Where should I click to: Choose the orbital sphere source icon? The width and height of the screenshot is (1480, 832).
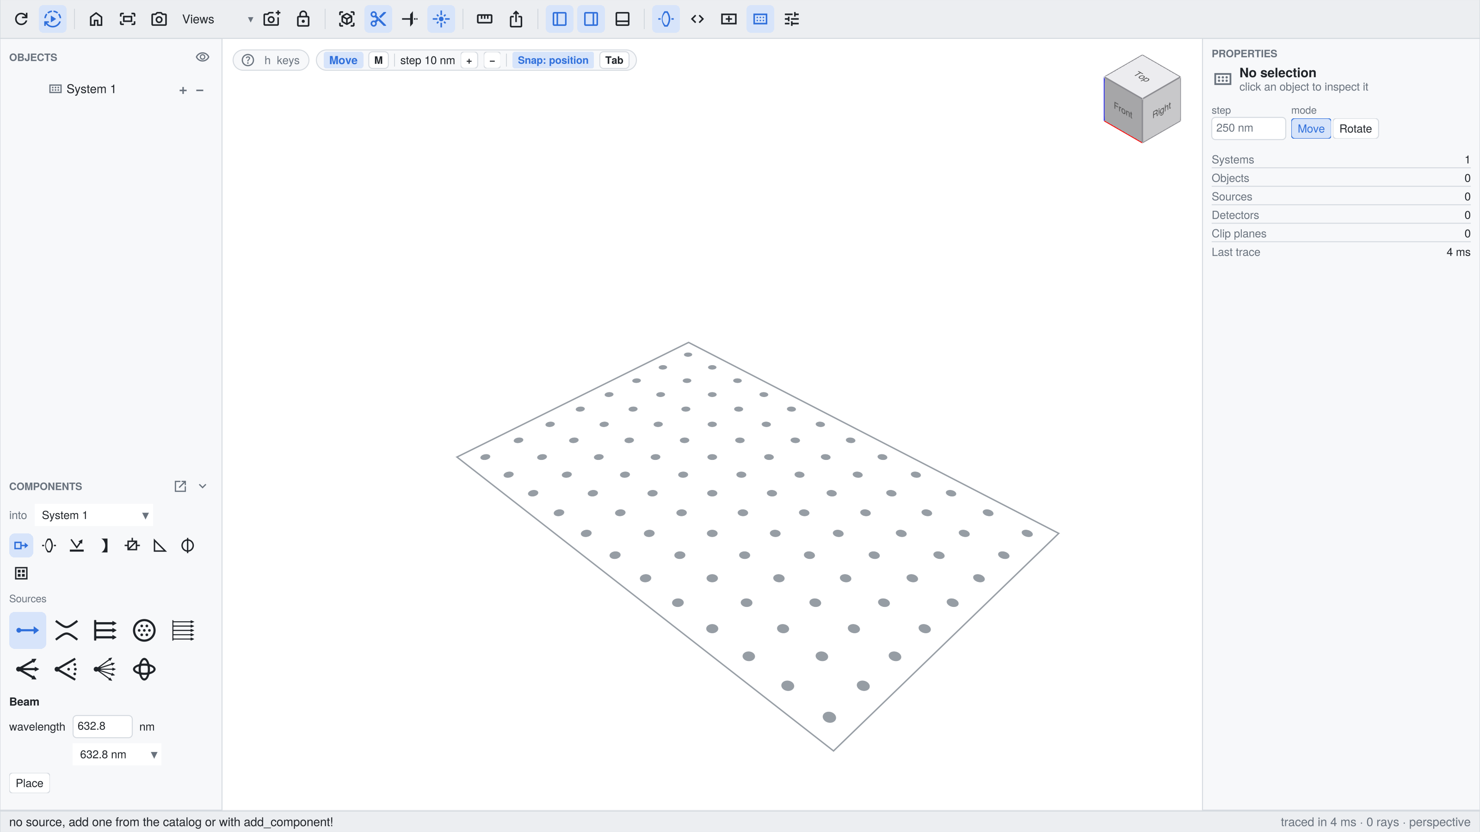pyautogui.click(x=144, y=669)
